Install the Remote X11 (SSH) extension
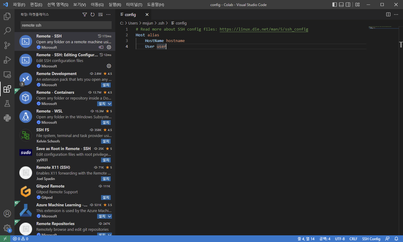 106,179
